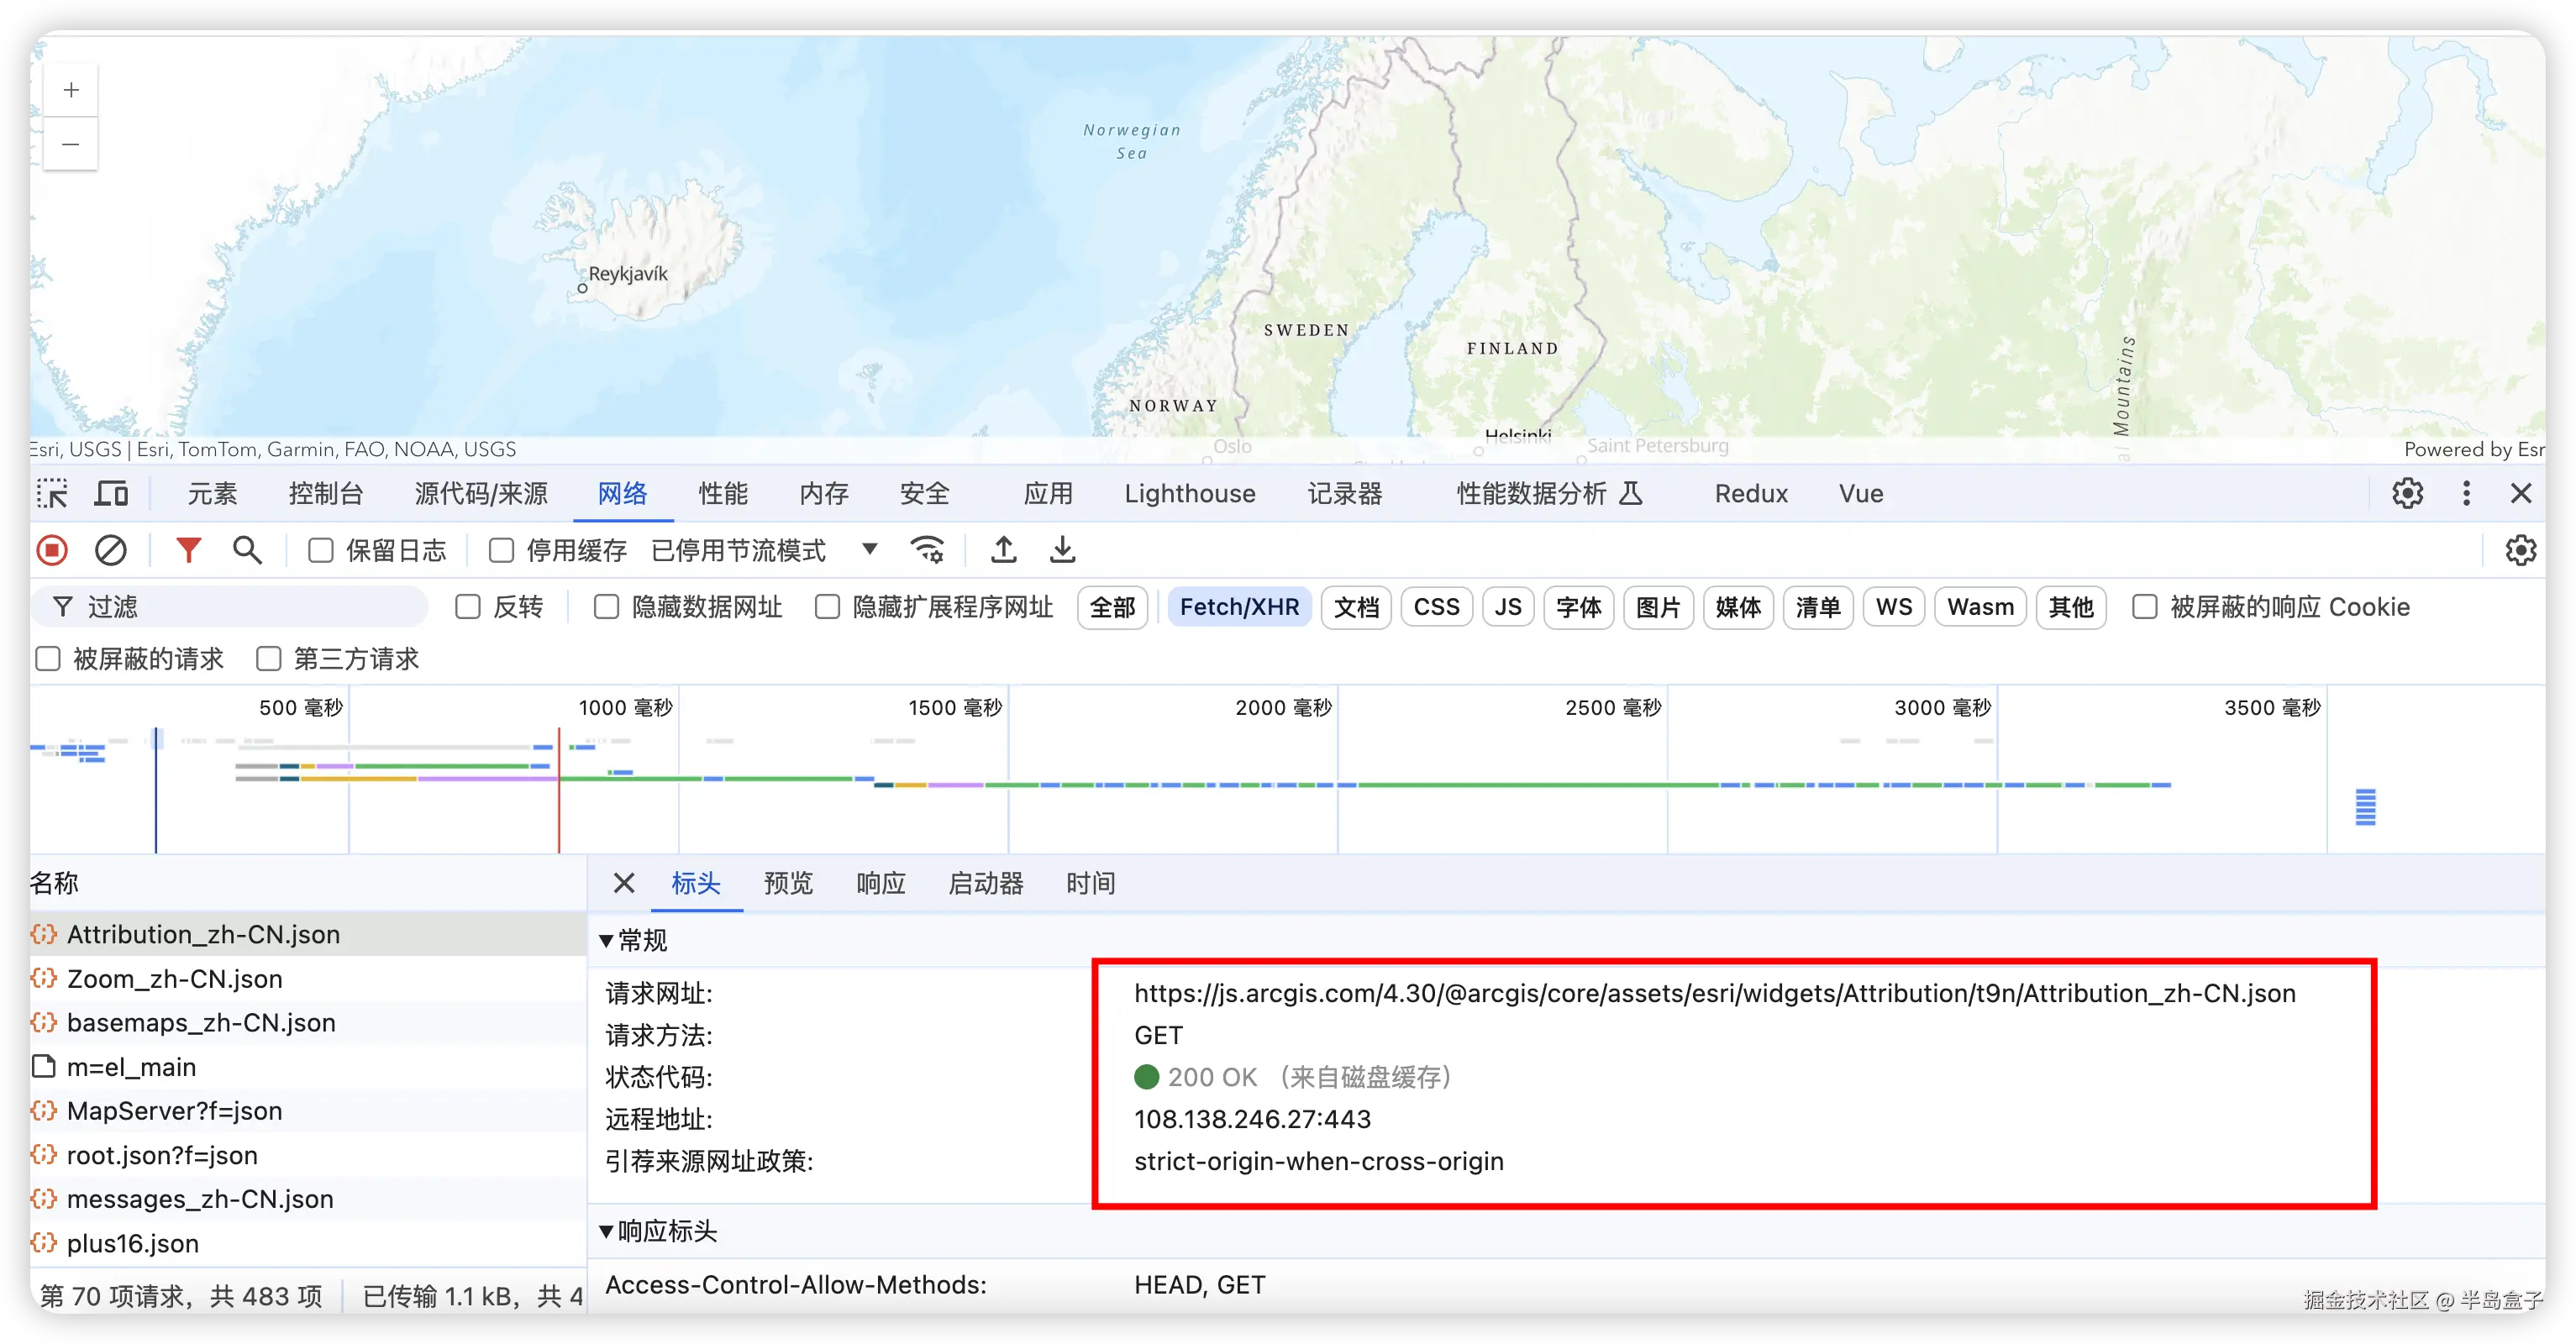Enable the 保留日志 checkbox
Viewport: 2576px width, 1344px height.
tap(321, 551)
